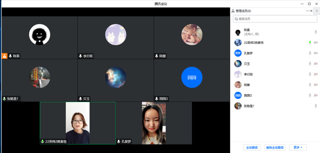
Task: Select 孔复梦's video tile
Action: click(154, 123)
